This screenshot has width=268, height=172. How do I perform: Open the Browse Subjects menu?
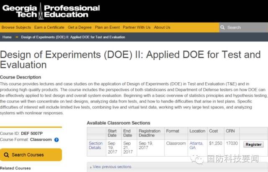(x=16, y=28)
